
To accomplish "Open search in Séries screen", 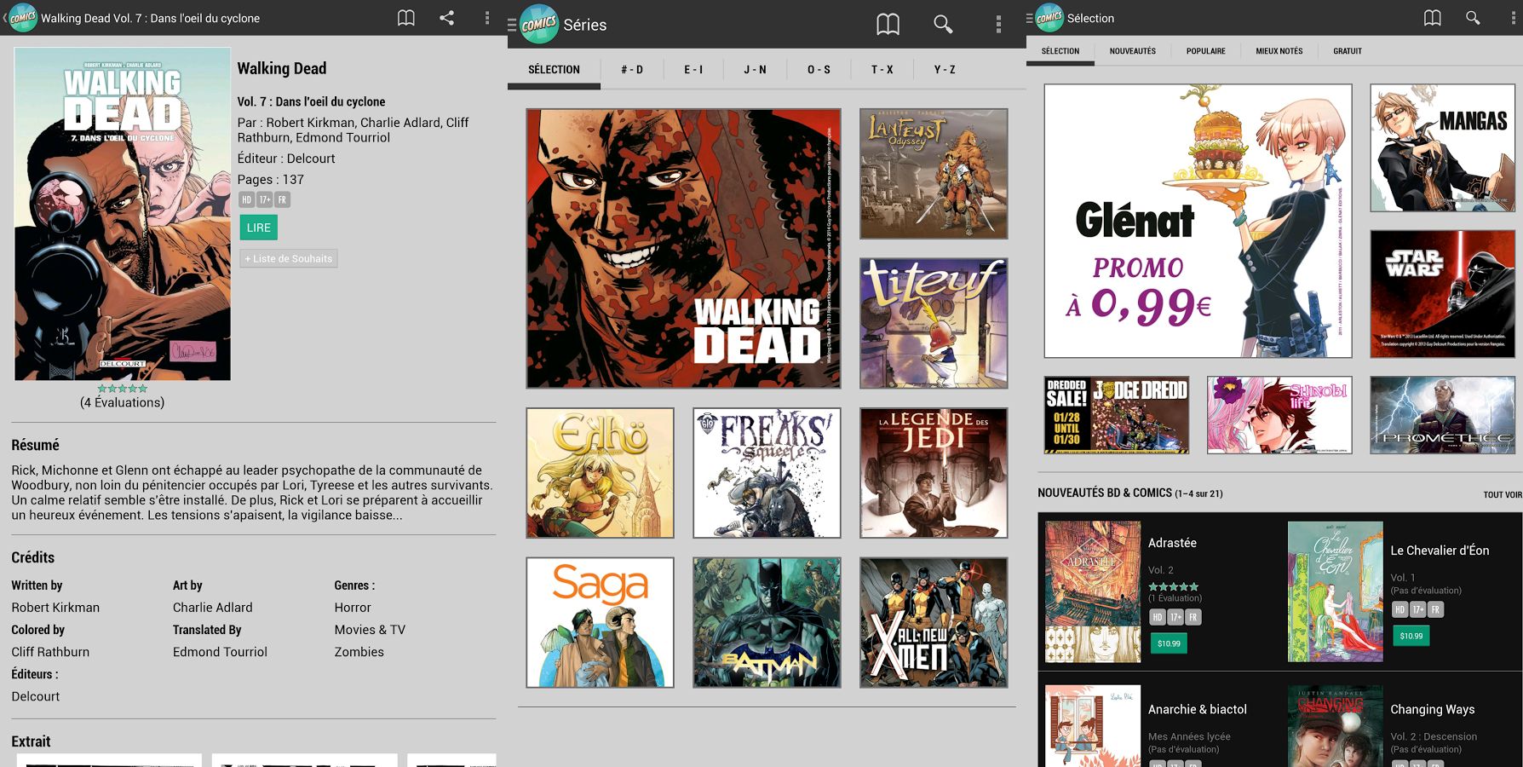I will click(x=943, y=25).
